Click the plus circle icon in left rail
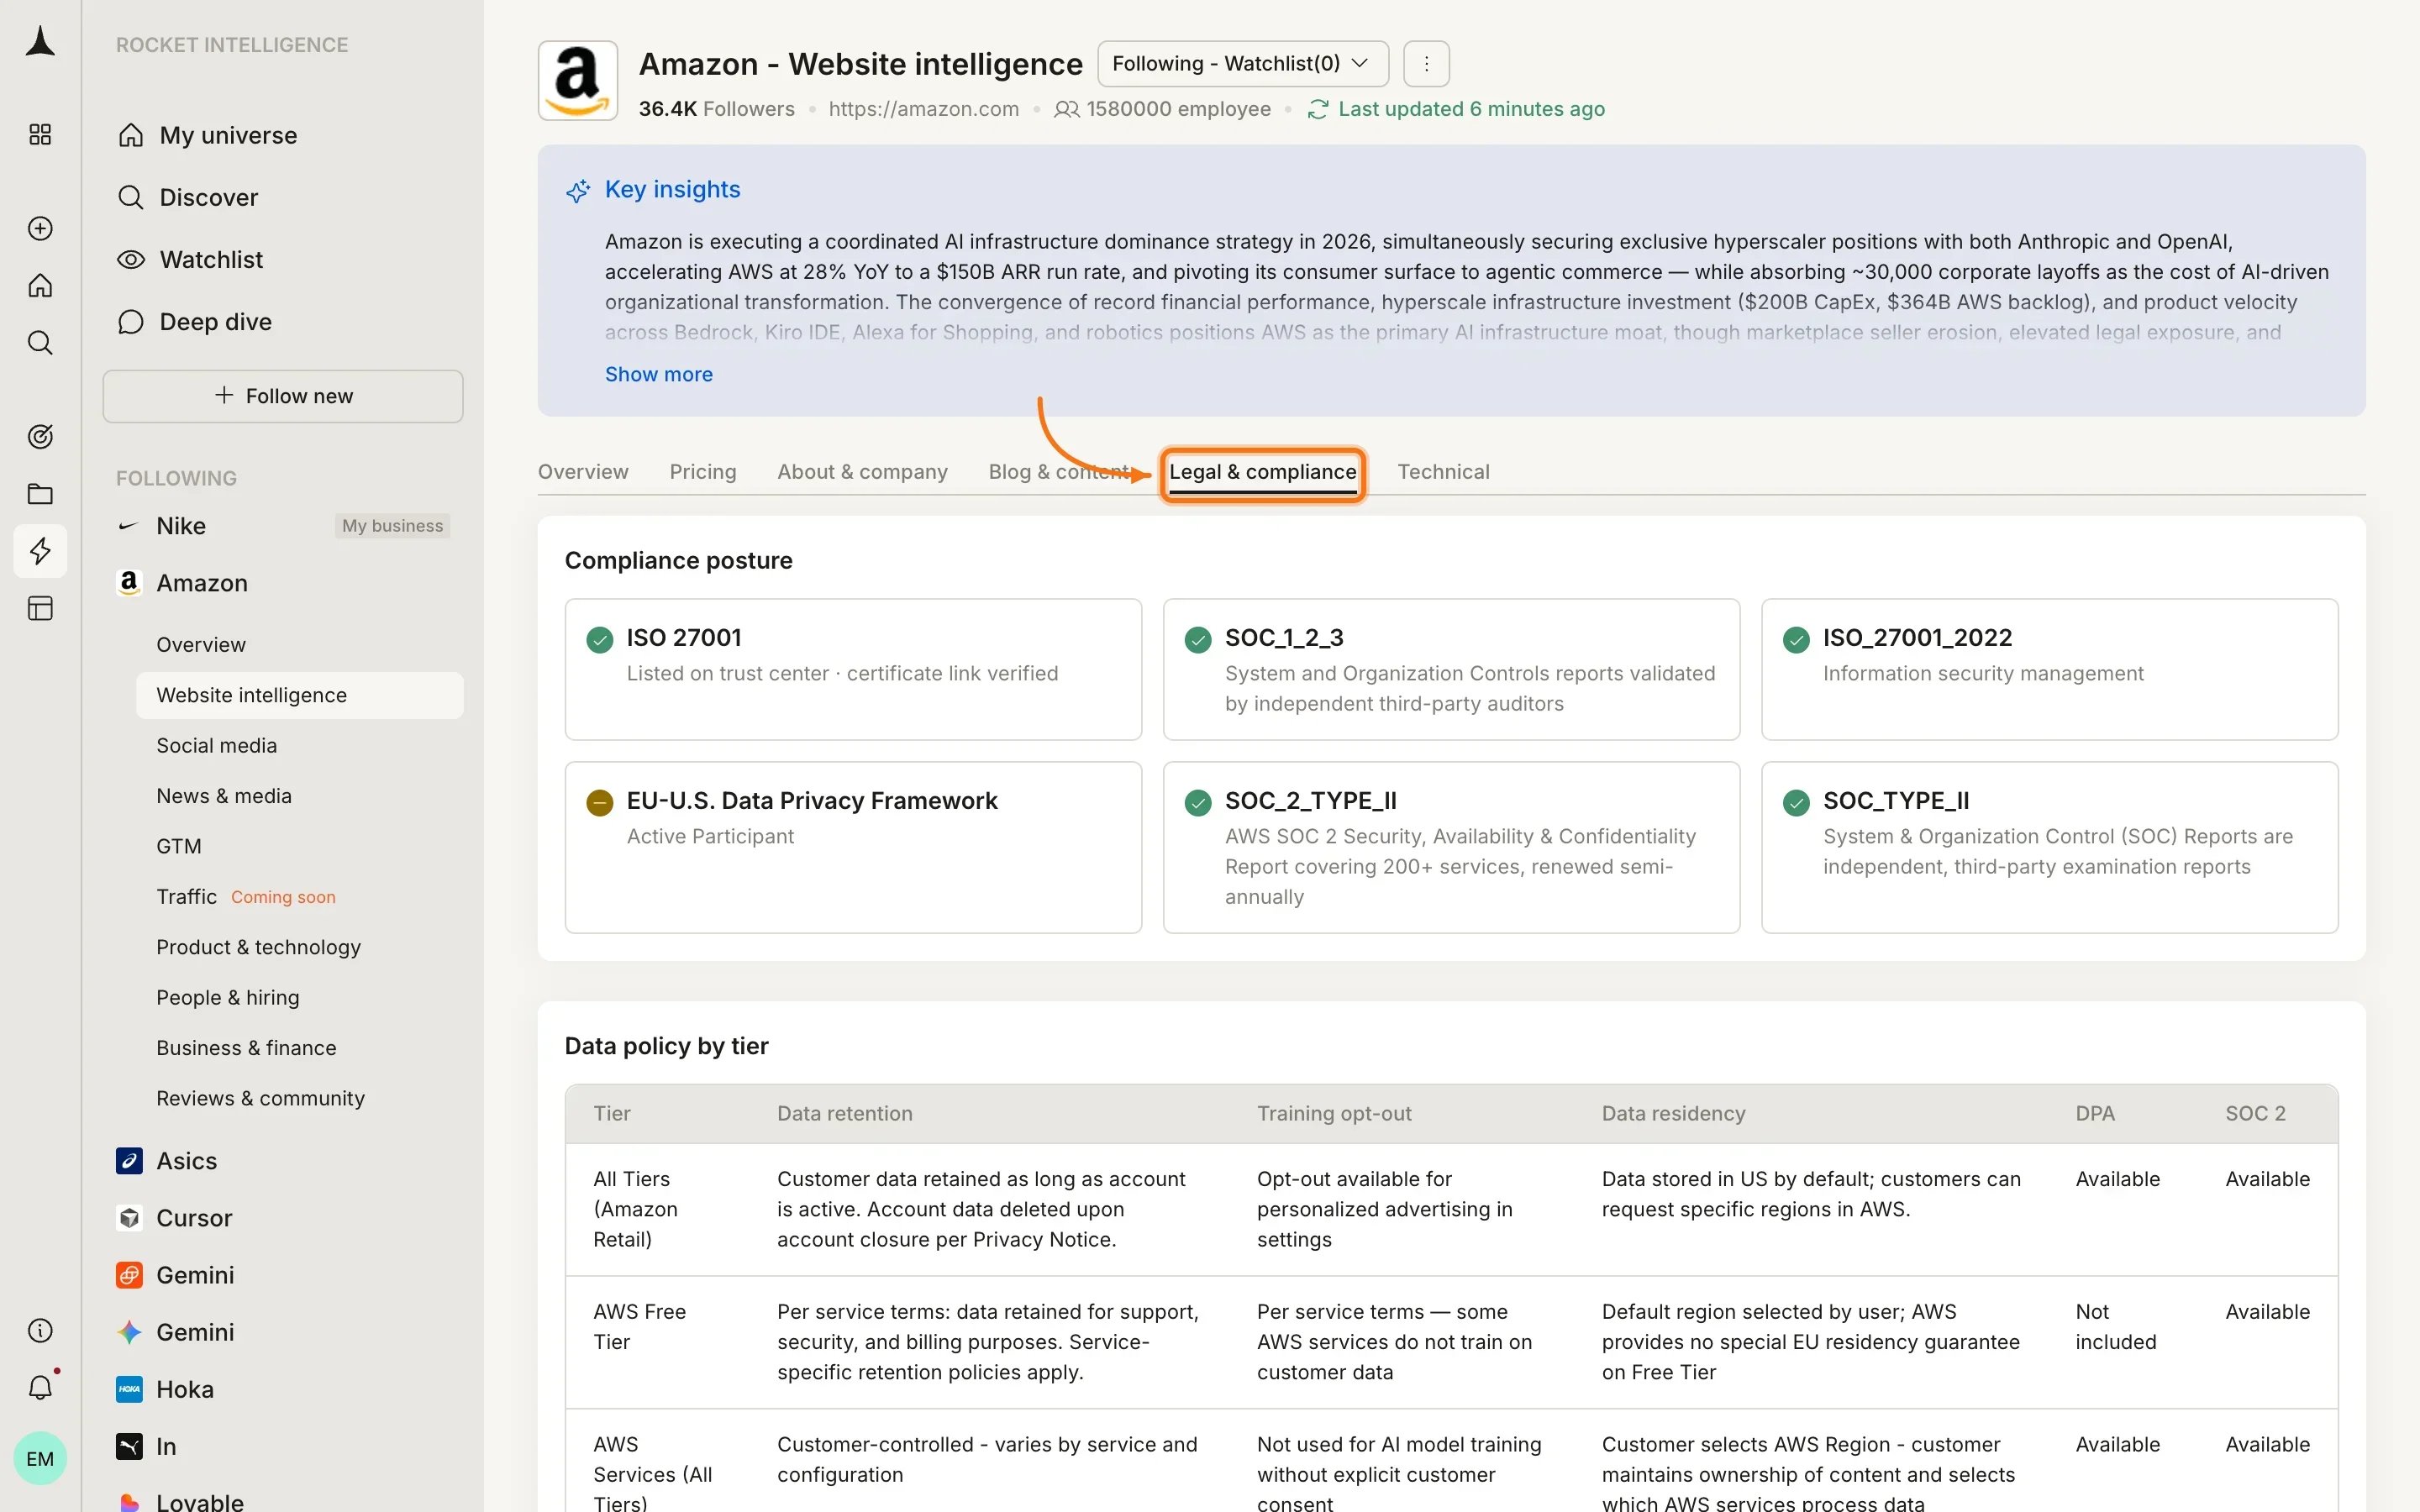The width and height of the screenshot is (2420, 1512). [40, 228]
